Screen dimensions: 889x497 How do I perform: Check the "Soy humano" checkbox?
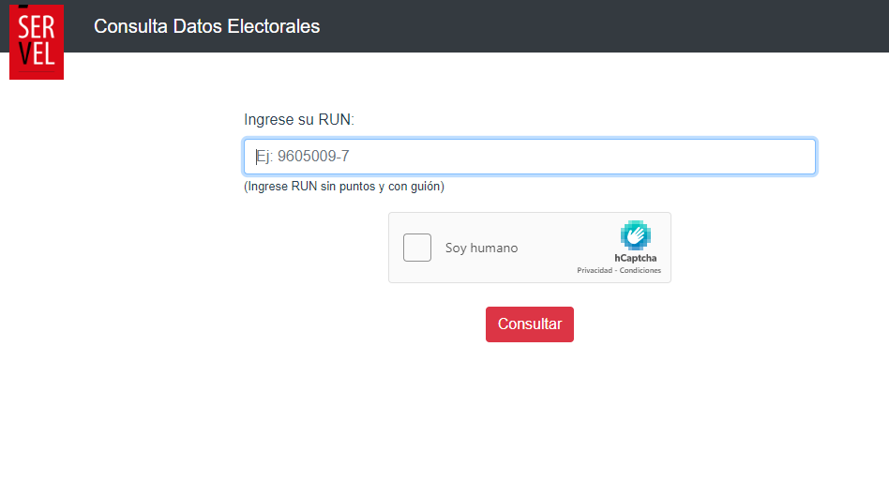(417, 248)
